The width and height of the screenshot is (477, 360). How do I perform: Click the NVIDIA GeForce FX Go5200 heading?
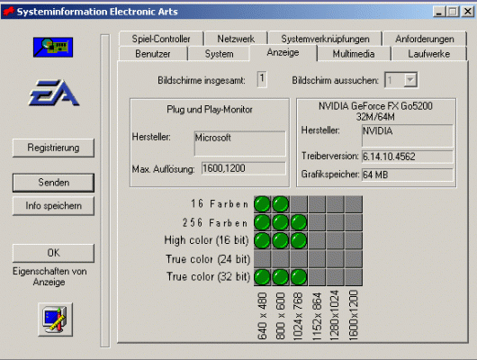coord(375,111)
